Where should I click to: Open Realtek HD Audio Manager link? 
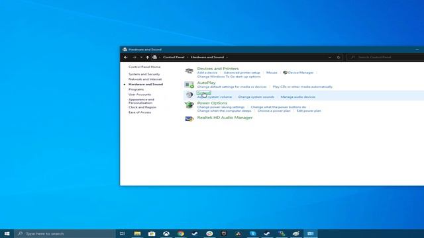coord(225,118)
